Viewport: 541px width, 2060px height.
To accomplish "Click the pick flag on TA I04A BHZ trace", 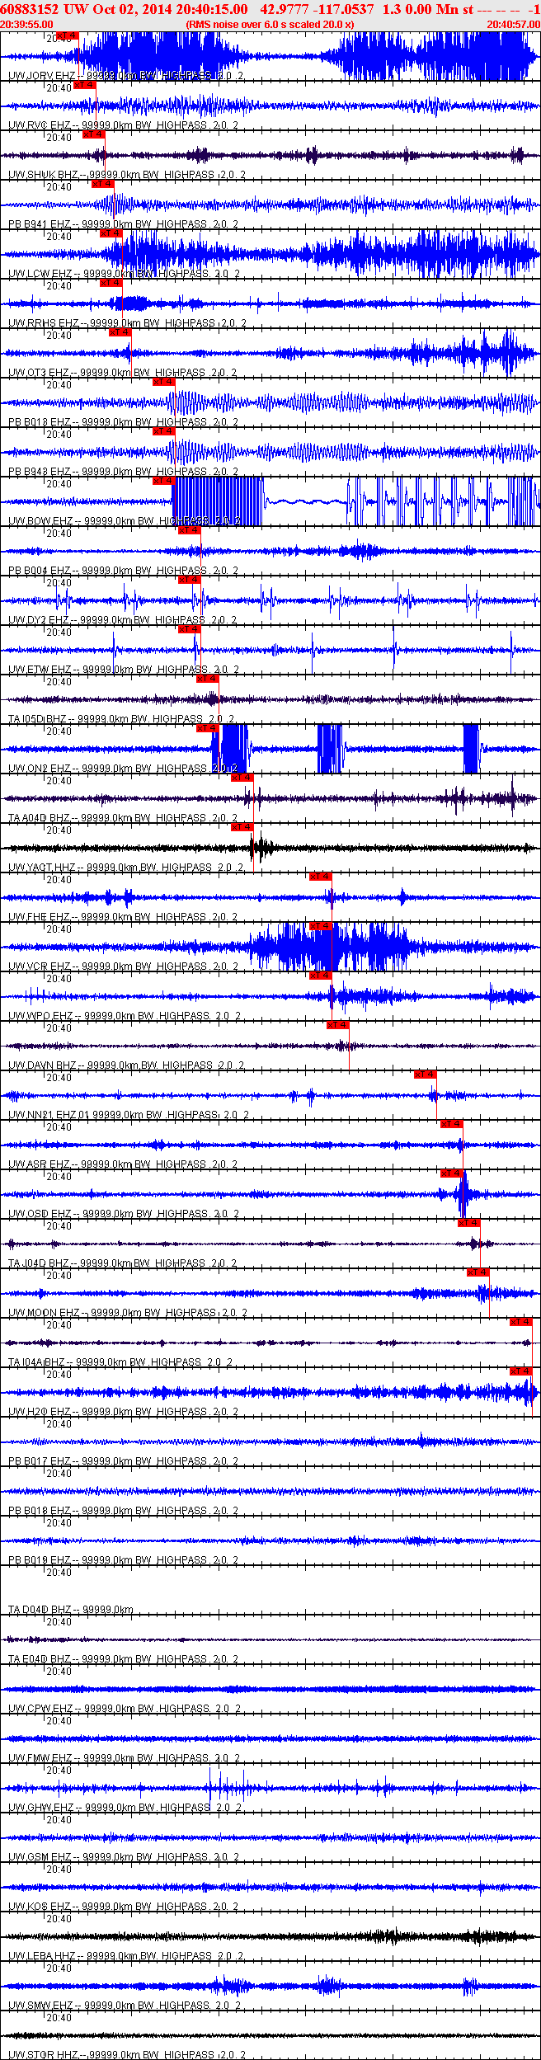I will [520, 1322].
